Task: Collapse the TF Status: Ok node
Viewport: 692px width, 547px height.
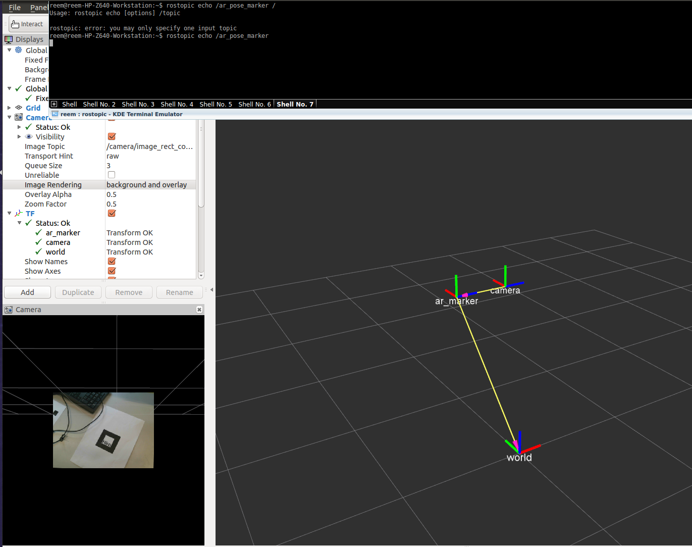Action: pos(19,223)
